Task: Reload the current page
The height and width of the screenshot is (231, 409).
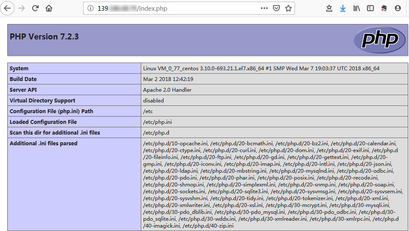Action: tap(35, 8)
